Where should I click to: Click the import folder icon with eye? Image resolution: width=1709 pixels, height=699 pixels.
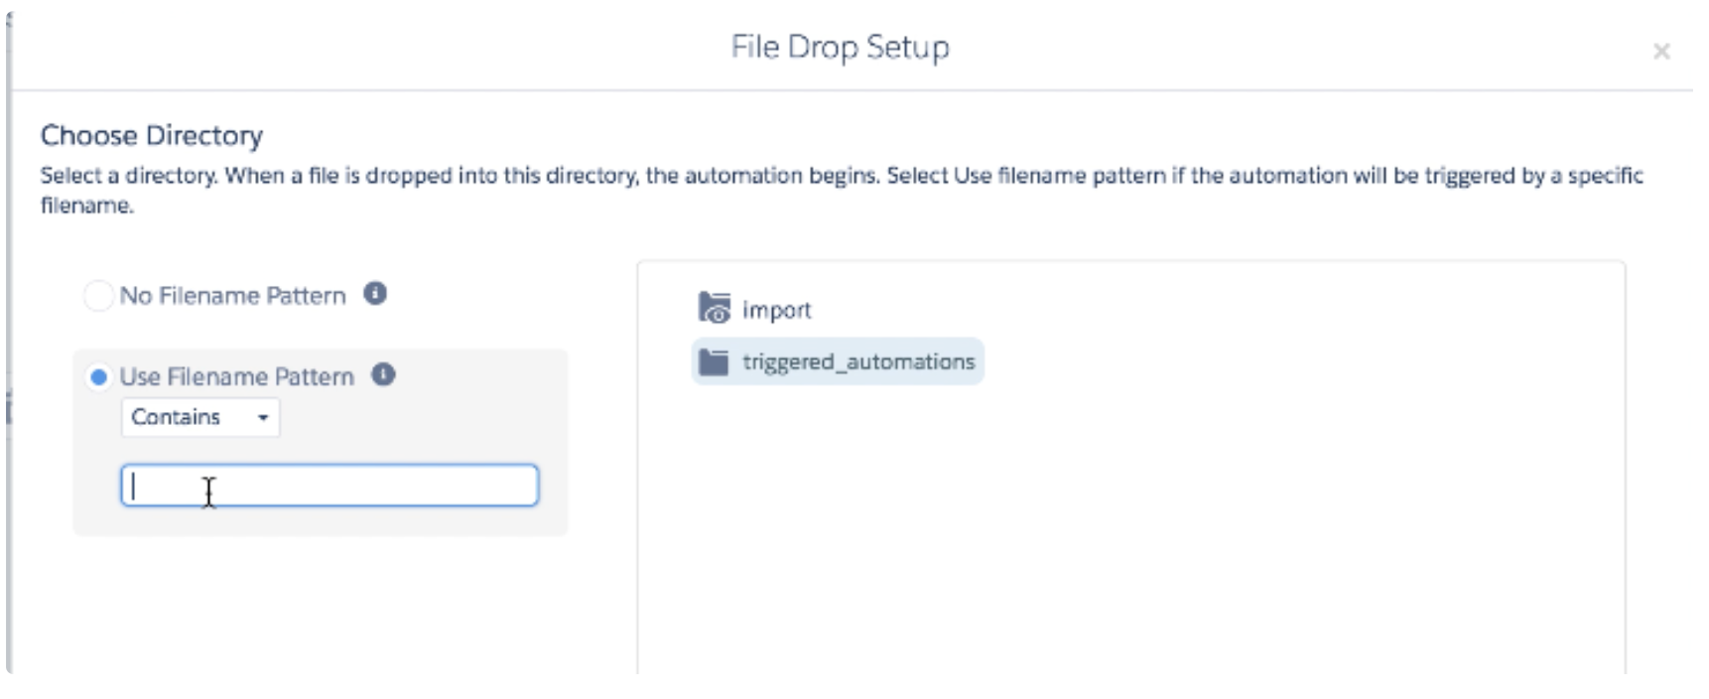[714, 309]
